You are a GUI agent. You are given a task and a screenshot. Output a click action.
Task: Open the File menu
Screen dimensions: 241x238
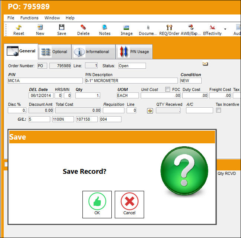[x=11, y=18]
